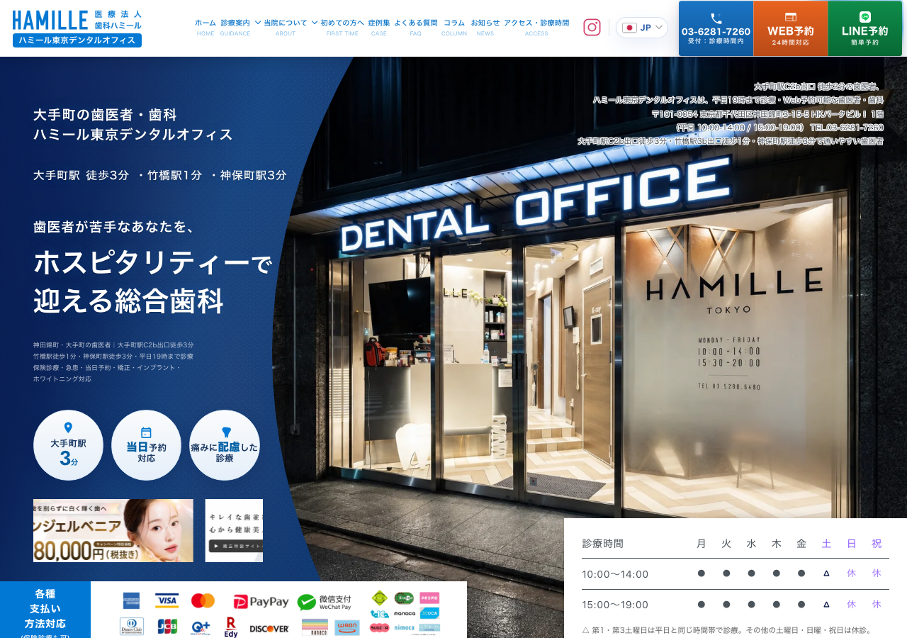
Task: Click the VISA payment logo
Action: click(167, 601)
